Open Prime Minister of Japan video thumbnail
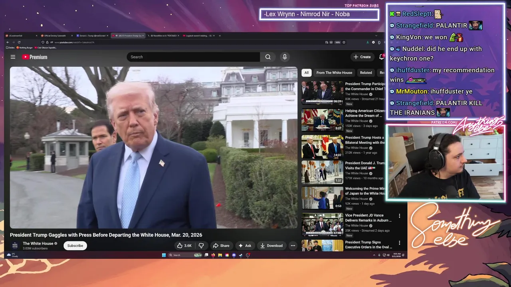511x287 pixels. (322, 198)
